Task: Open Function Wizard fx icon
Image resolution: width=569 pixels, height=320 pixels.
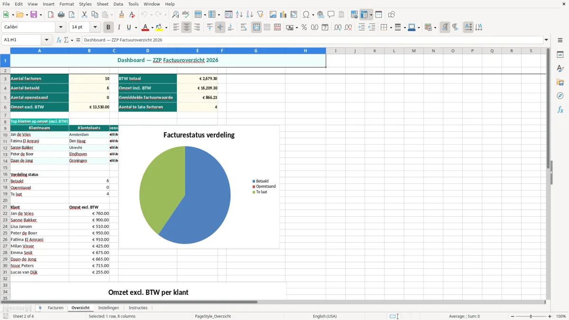Action: (x=59, y=40)
